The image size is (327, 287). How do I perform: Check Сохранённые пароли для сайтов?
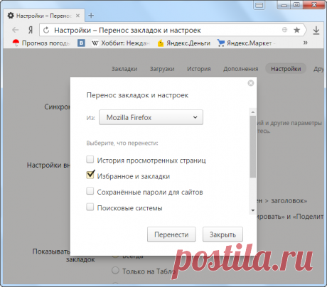coord(90,191)
